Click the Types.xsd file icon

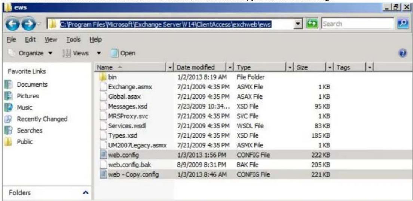(x=104, y=135)
